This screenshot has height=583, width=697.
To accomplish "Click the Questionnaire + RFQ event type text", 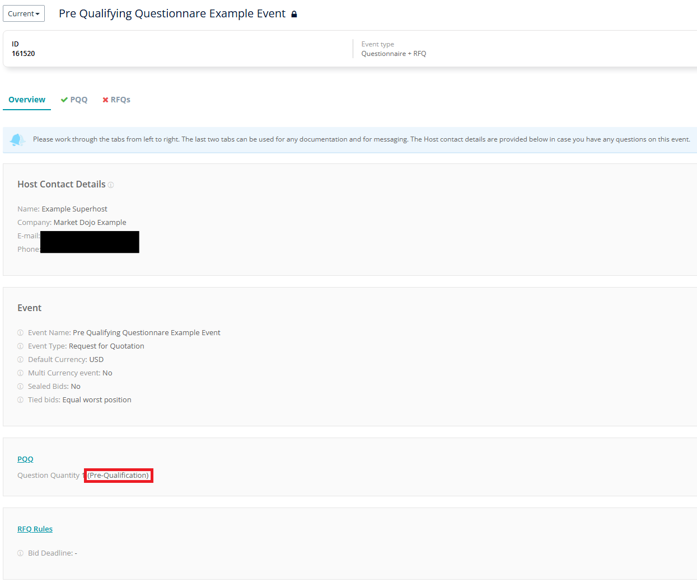I will (394, 54).
